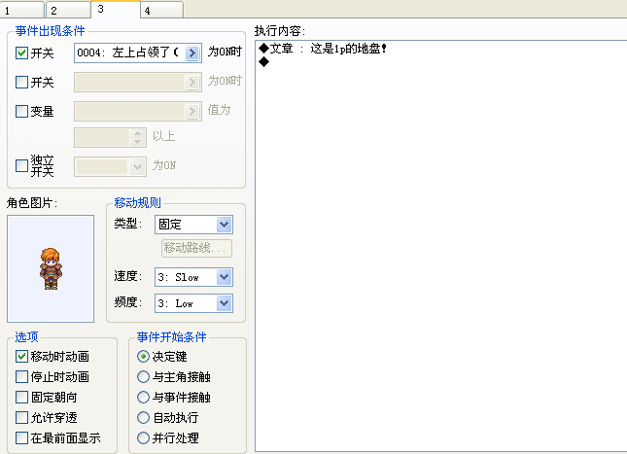The height and width of the screenshot is (454, 627).
Task: Select 决定键 trigger radio button
Action: [x=143, y=356]
